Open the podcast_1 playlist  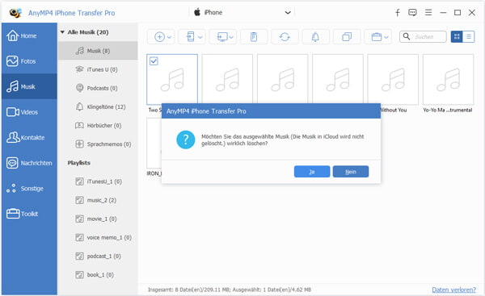(98, 256)
